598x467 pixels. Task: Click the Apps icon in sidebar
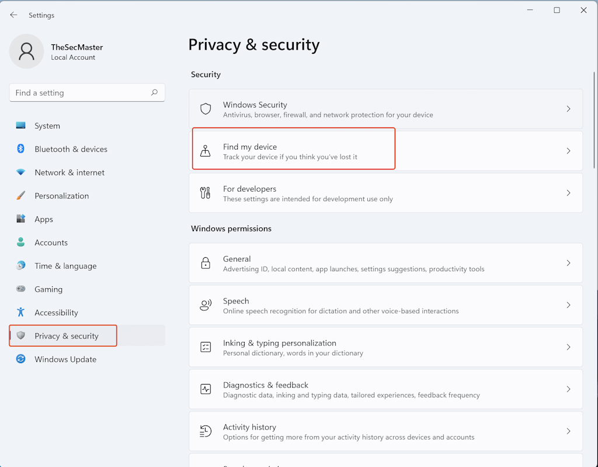(x=20, y=219)
